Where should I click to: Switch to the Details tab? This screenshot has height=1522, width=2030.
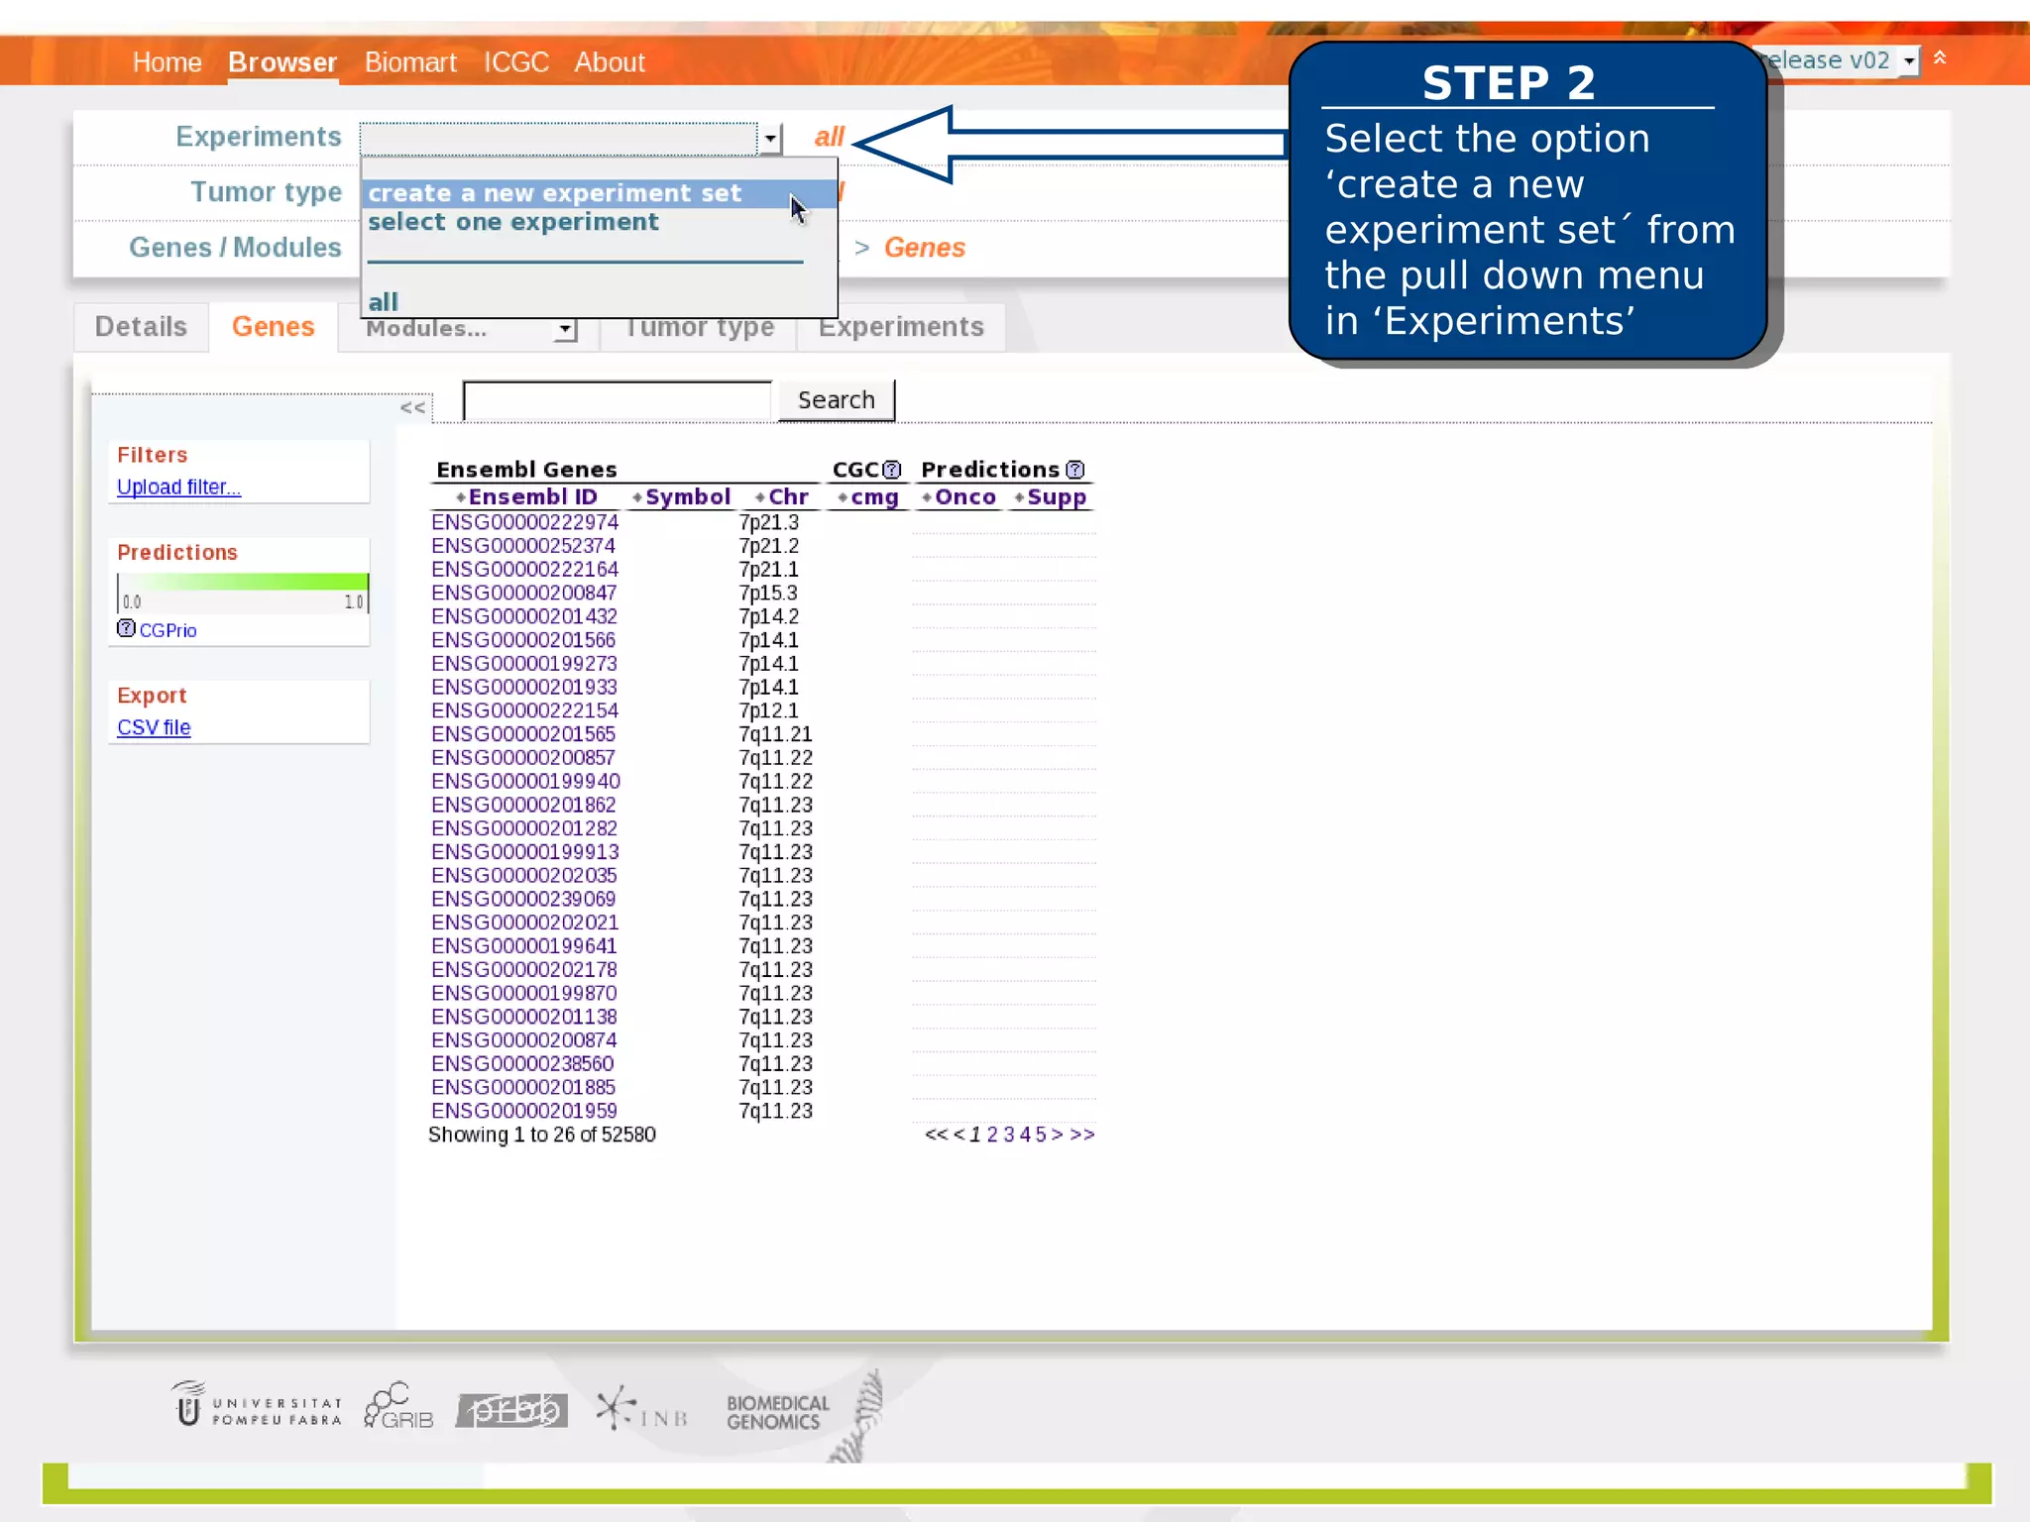(141, 327)
